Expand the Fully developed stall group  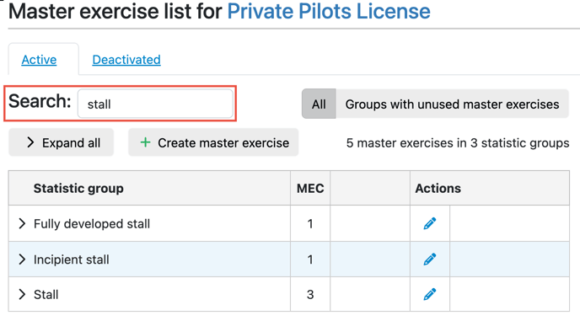coord(22,223)
